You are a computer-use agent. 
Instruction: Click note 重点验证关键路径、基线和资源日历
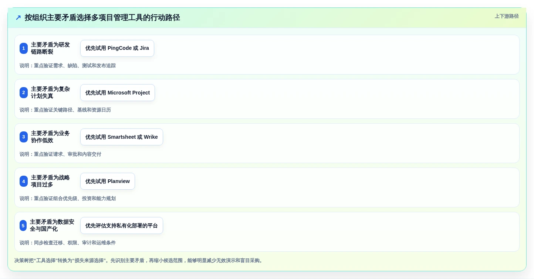tap(72, 110)
